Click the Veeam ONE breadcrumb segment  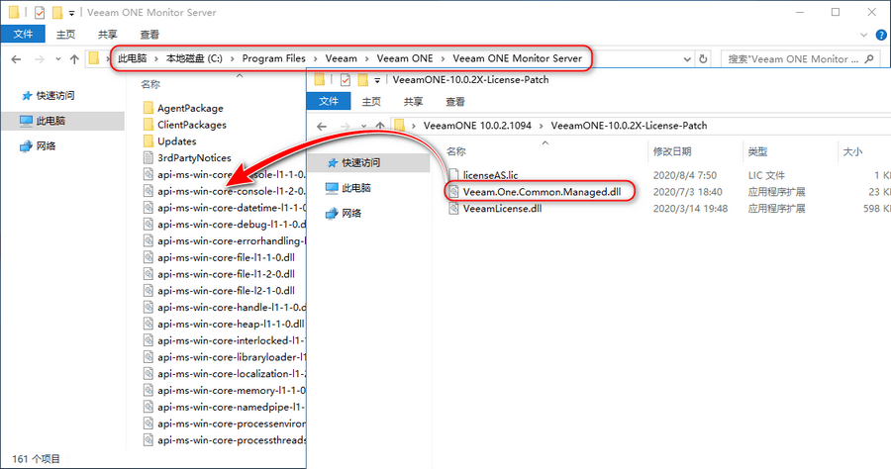click(x=405, y=58)
